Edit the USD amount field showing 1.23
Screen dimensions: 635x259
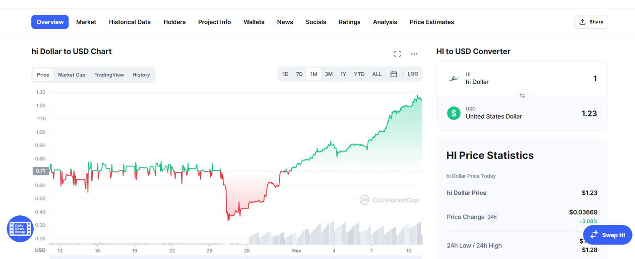pos(589,113)
